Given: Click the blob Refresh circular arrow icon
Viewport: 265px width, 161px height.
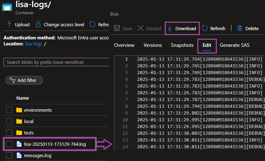Looking at the screenshot, I should click(x=205, y=28).
